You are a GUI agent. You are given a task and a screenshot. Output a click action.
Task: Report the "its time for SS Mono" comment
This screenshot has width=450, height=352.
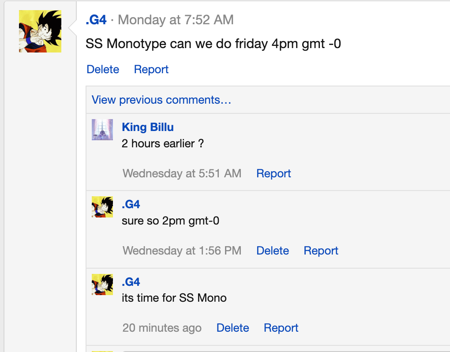tap(281, 328)
